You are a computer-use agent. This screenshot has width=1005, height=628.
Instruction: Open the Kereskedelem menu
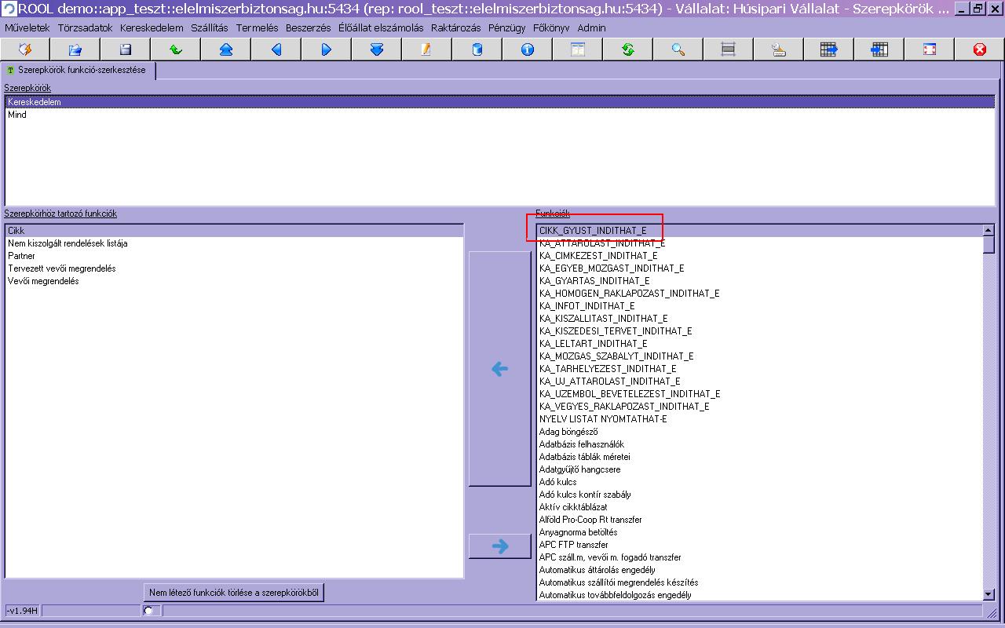tap(152, 27)
